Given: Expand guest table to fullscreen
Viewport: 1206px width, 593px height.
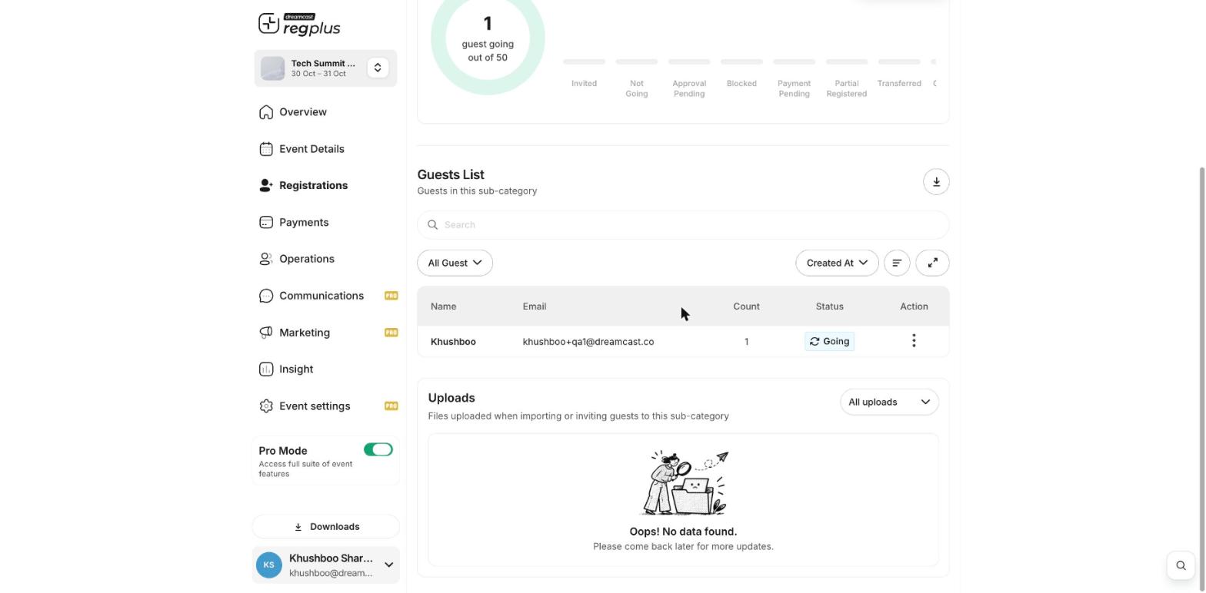Looking at the screenshot, I should [932, 263].
